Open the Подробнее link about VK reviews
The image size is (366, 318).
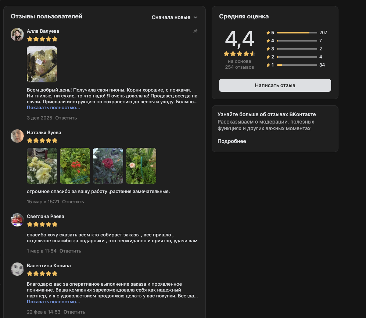pos(232,141)
